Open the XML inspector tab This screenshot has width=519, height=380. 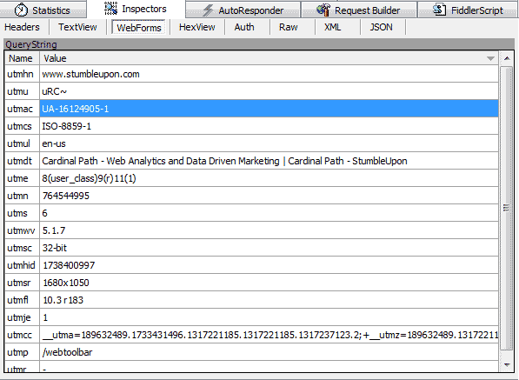[x=333, y=27]
